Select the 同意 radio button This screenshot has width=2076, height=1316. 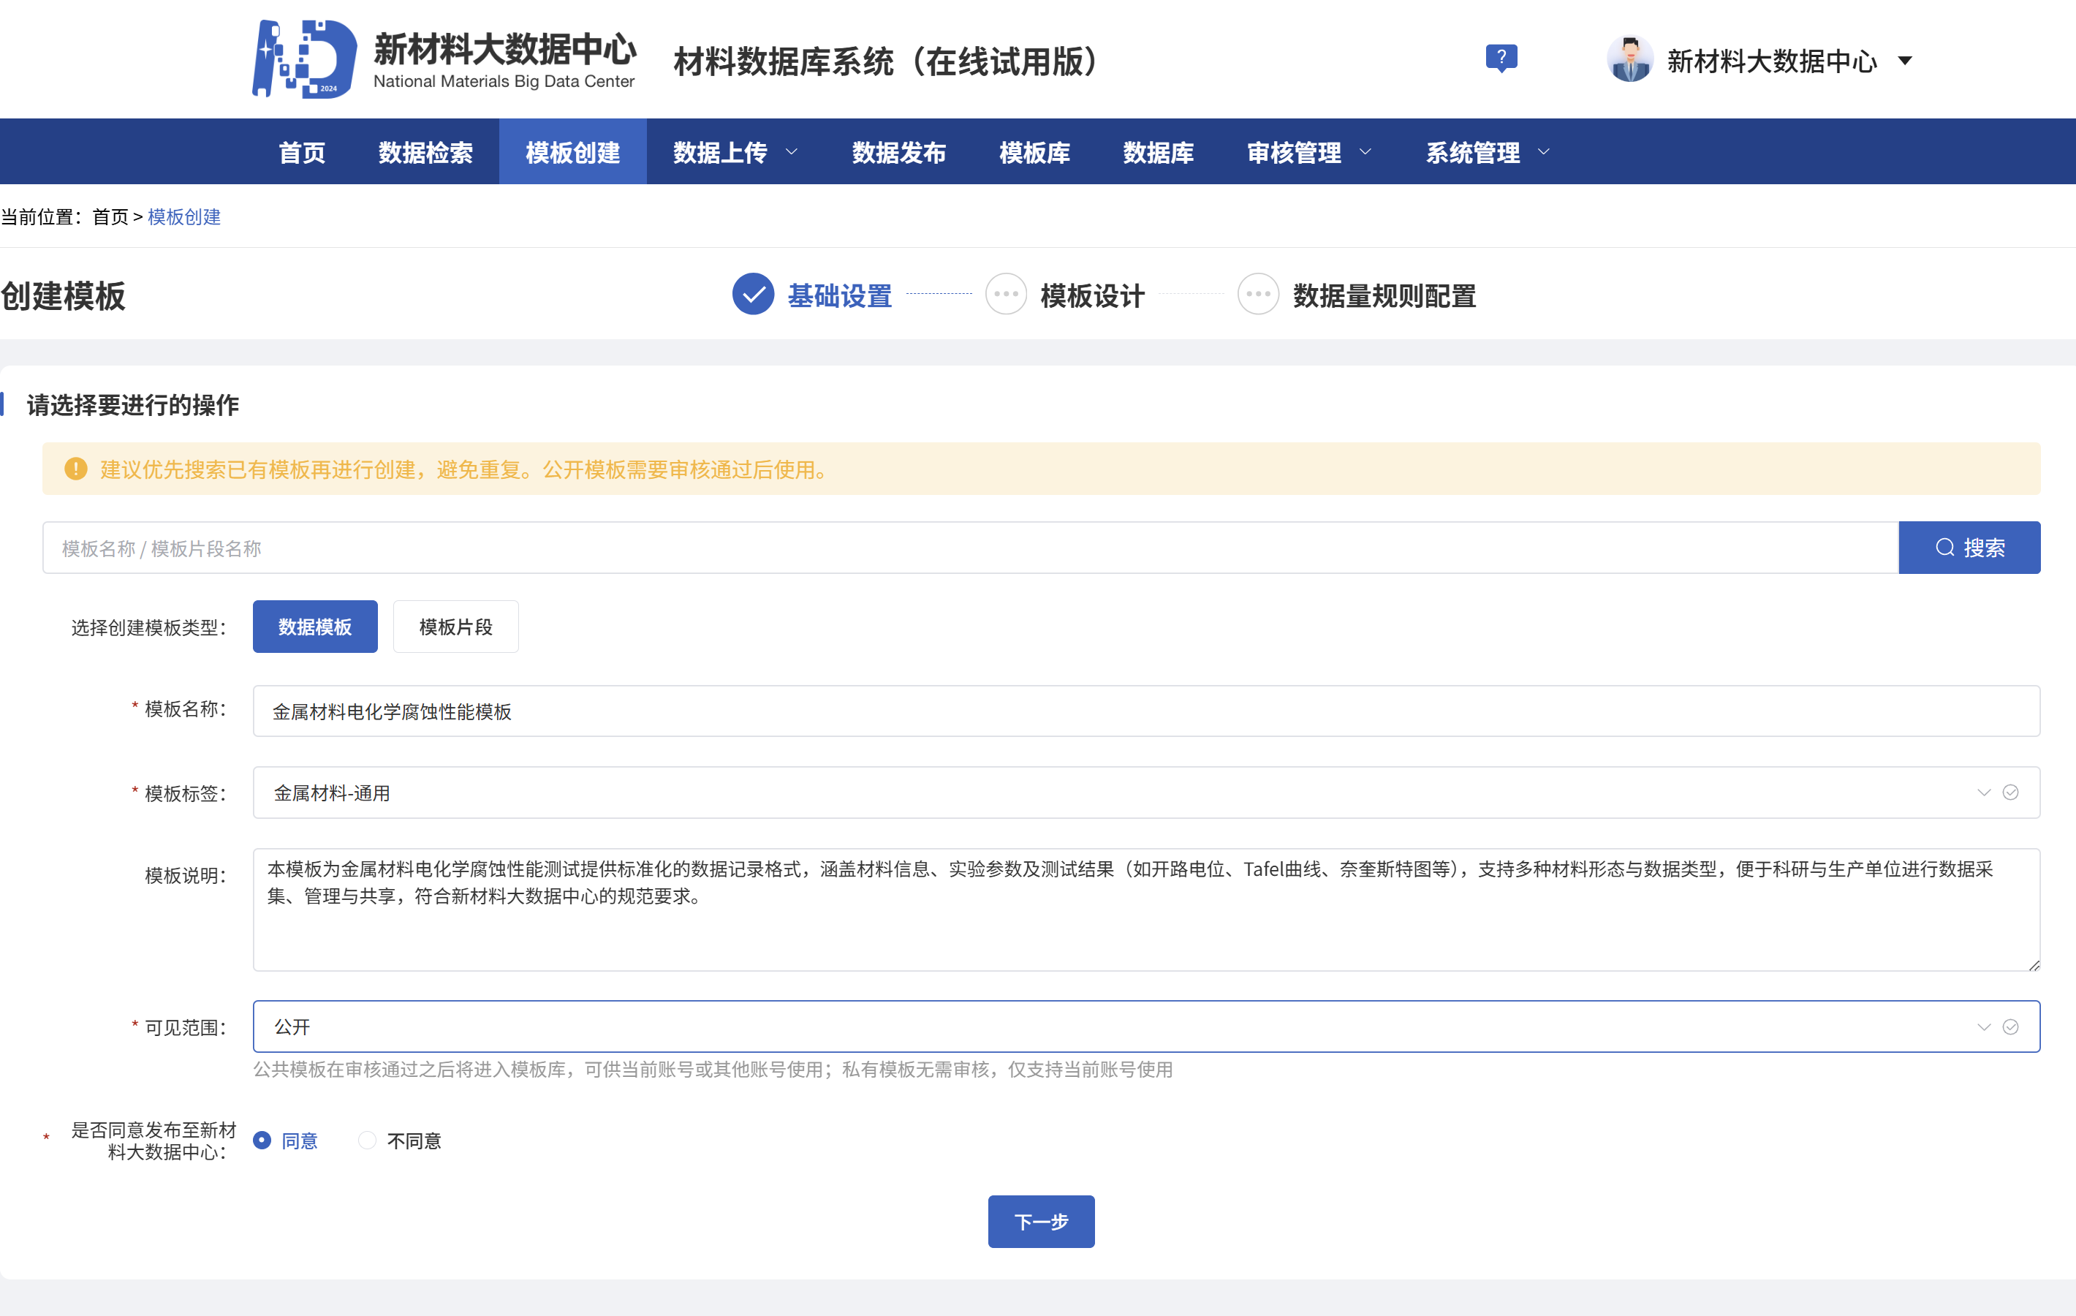[262, 1140]
